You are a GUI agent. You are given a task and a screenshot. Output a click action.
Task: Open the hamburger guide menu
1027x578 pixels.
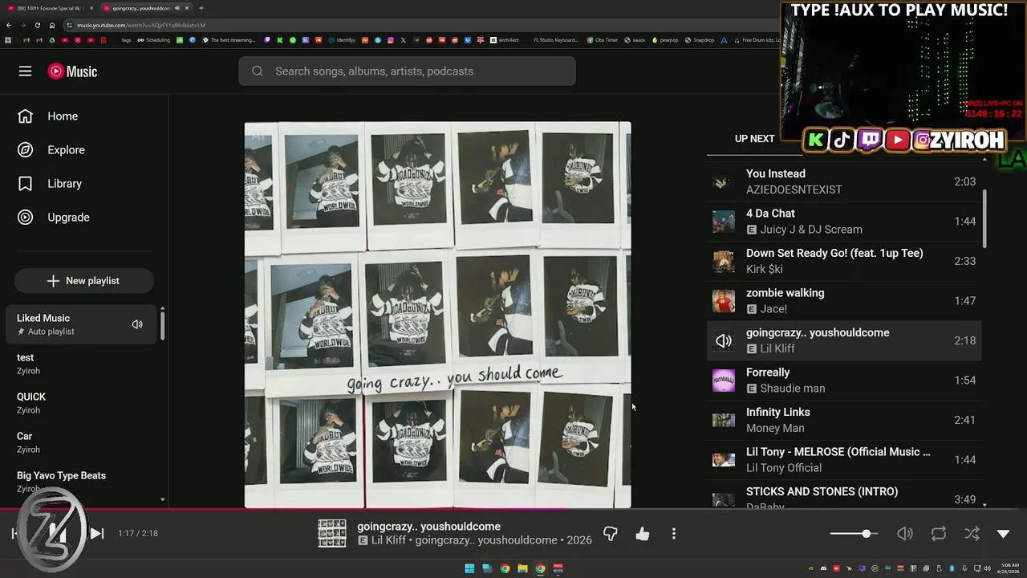coord(25,71)
